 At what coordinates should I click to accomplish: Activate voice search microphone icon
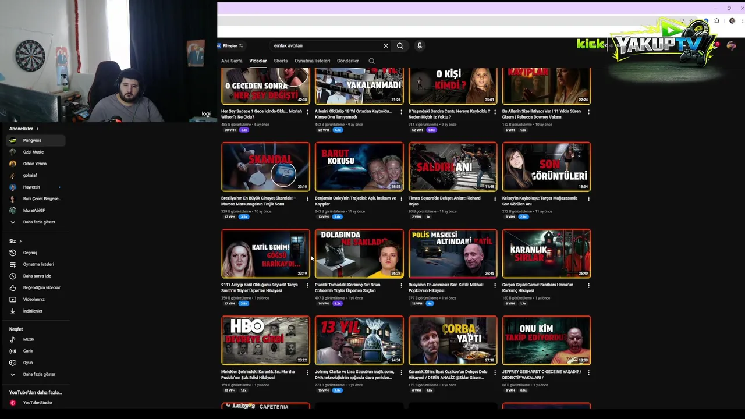[420, 45]
